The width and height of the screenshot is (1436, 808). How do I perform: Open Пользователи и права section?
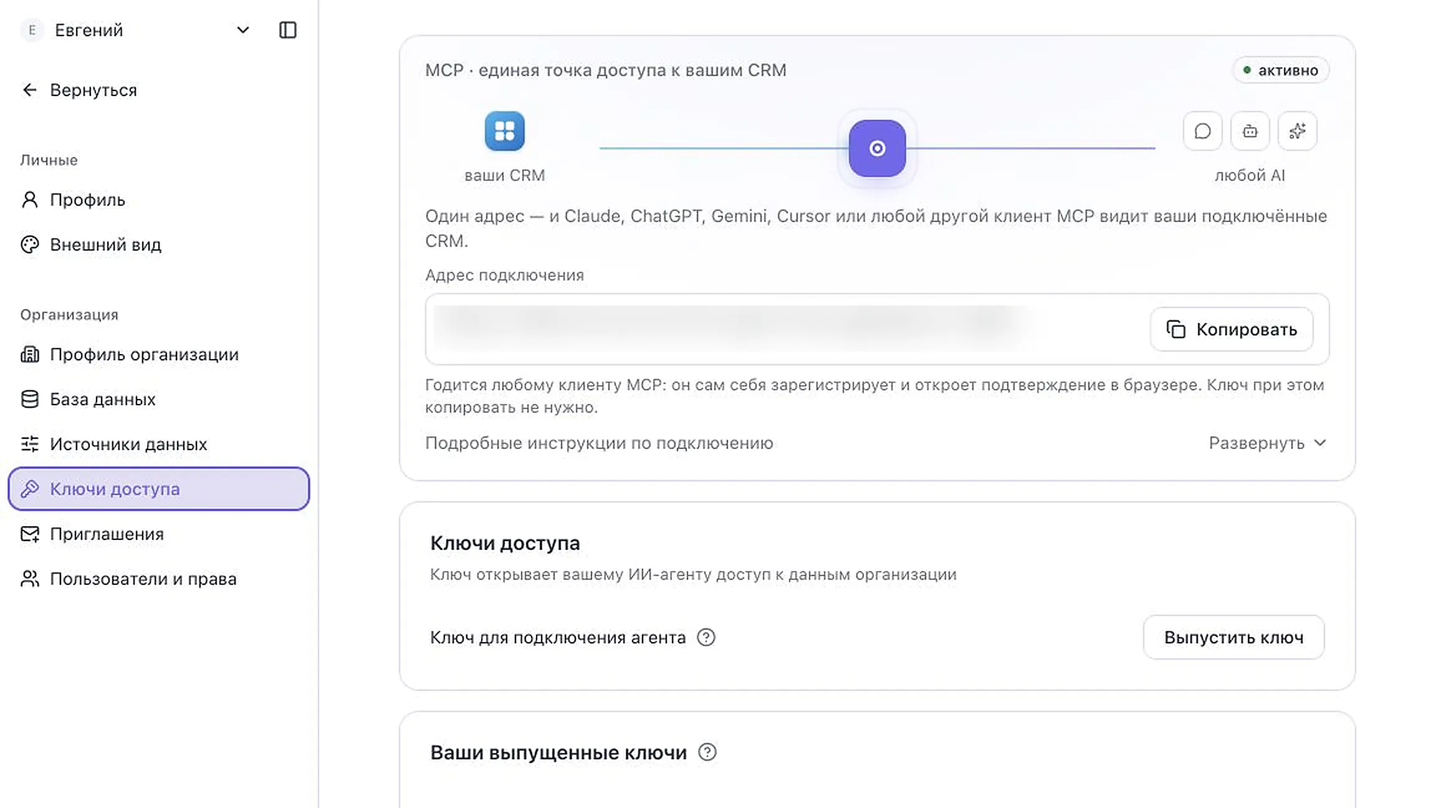tap(159, 579)
